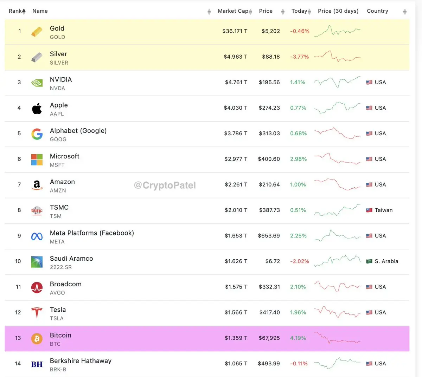The image size is (422, 377).
Task: Click the Apple logo icon
Action: pos(37,109)
